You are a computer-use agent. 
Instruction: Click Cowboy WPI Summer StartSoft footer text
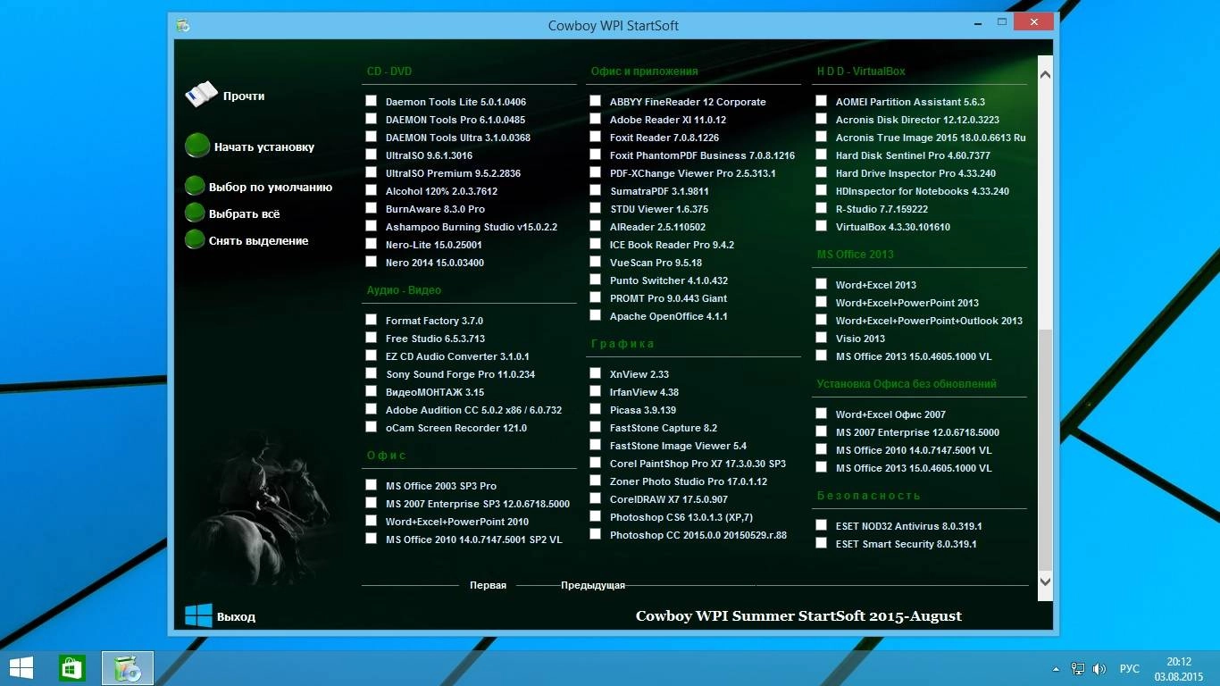click(798, 615)
